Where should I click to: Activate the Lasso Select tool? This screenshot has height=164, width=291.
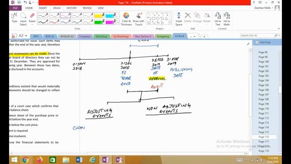23,19
